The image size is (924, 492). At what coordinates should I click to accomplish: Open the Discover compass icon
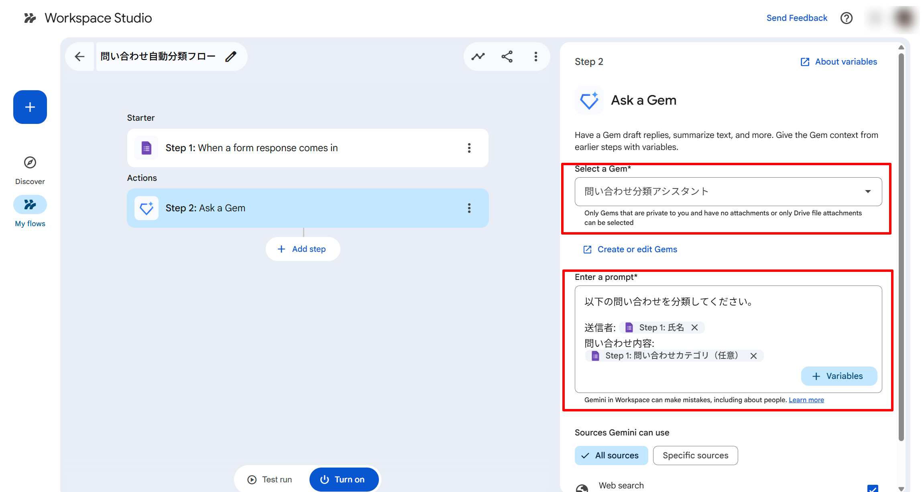(30, 162)
